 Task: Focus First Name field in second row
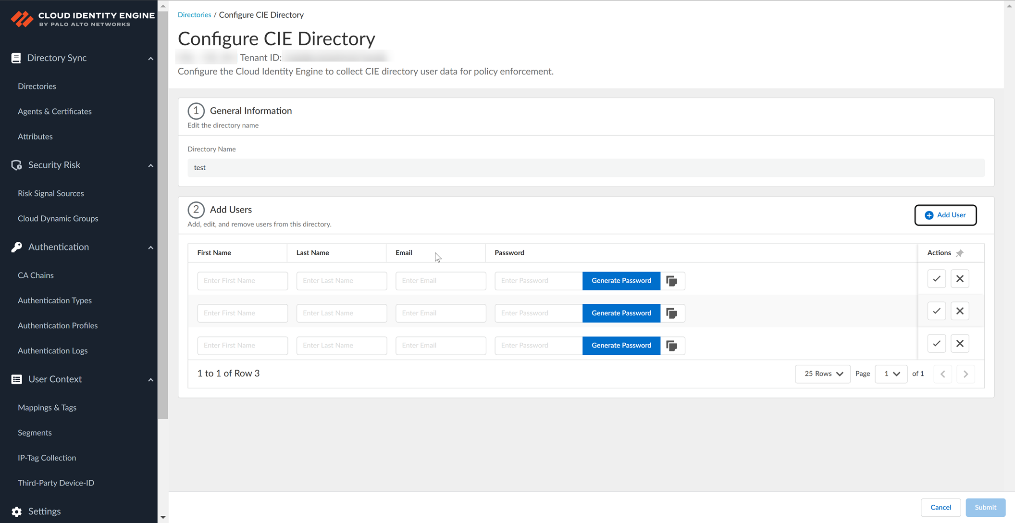tap(243, 313)
